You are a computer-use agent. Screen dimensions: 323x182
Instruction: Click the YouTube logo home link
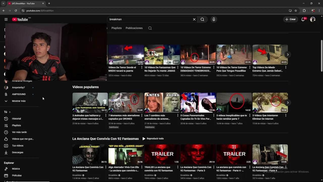pyautogui.click(x=20, y=19)
